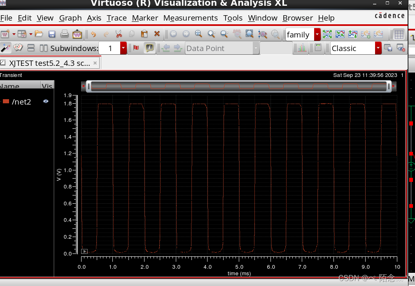The width and height of the screenshot is (415, 286).
Task: Open the Edit menu
Action: pos(25,18)
